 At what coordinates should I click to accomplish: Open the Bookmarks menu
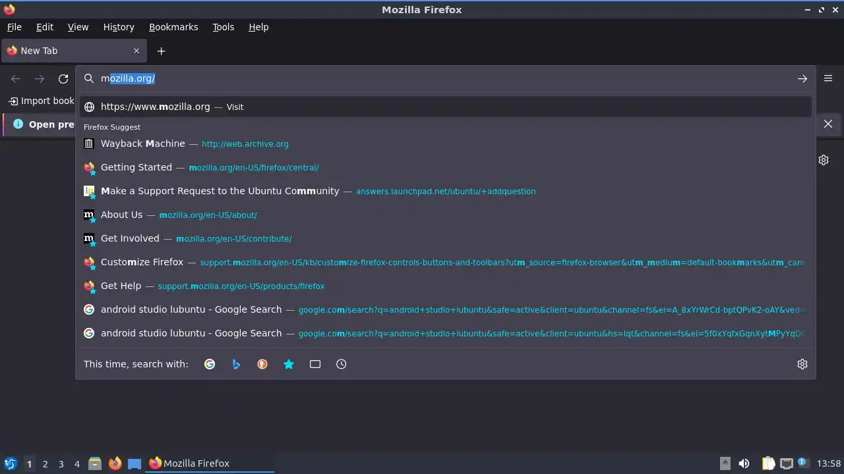coord(173,27)
